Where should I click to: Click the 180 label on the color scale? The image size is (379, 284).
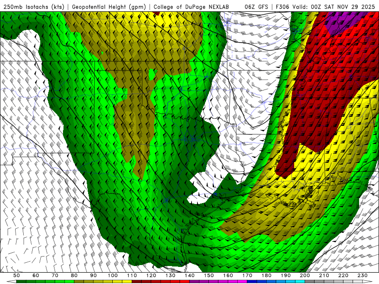[x=266, y=275]
